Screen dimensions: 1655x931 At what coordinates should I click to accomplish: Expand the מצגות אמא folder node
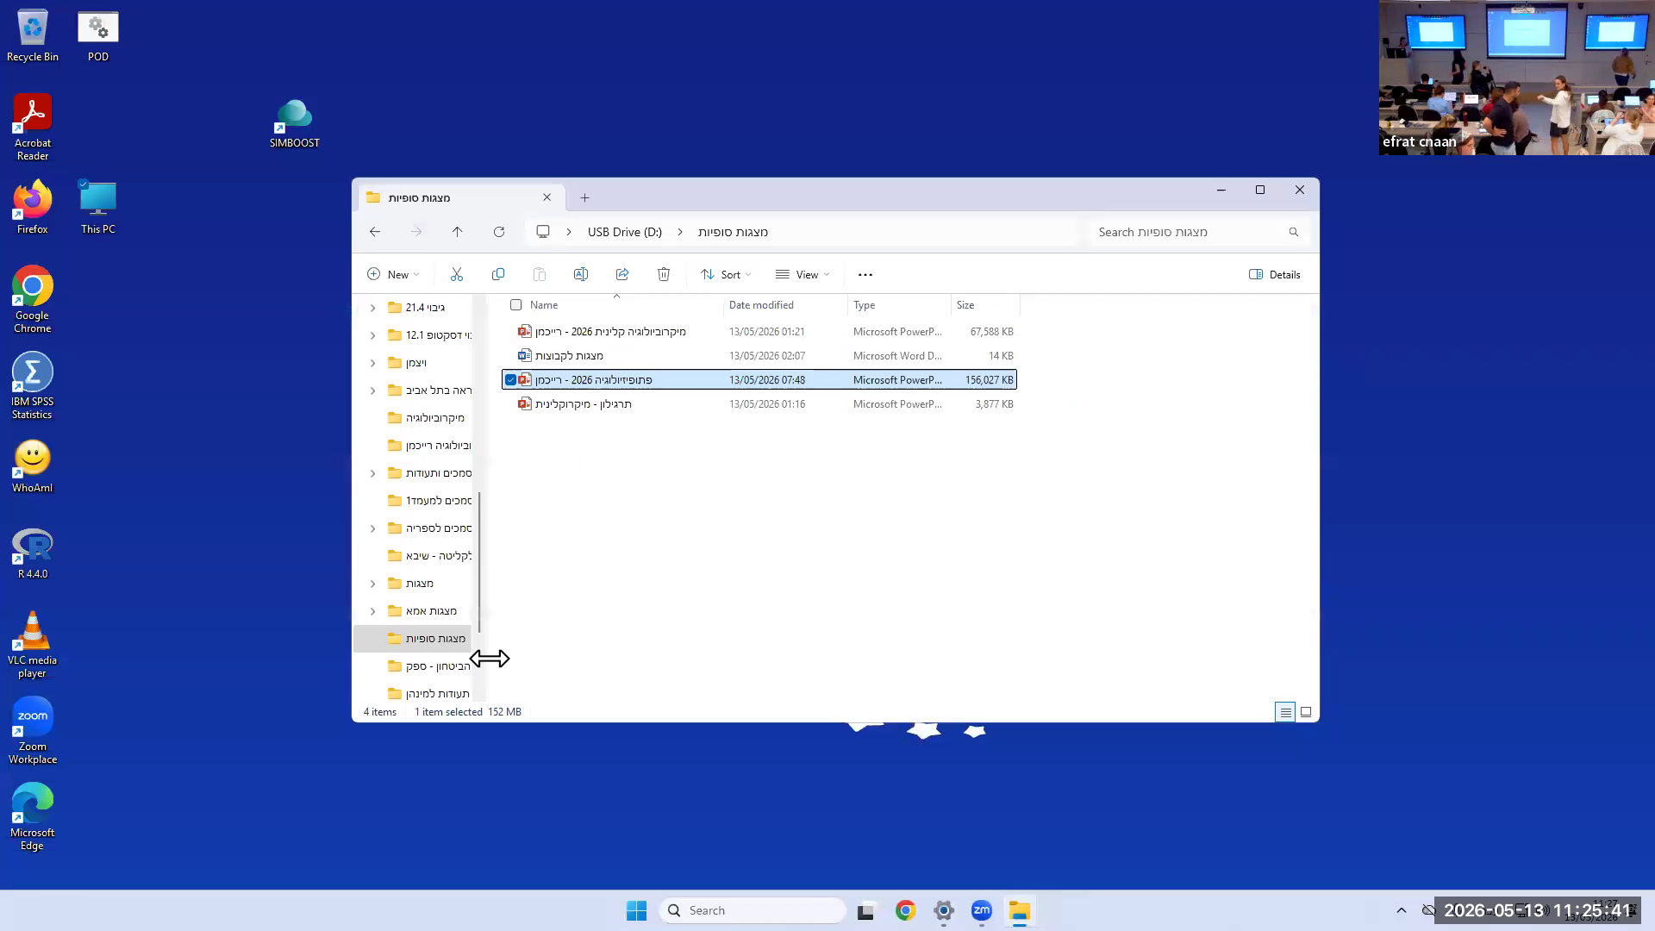(x=373, y=611)
